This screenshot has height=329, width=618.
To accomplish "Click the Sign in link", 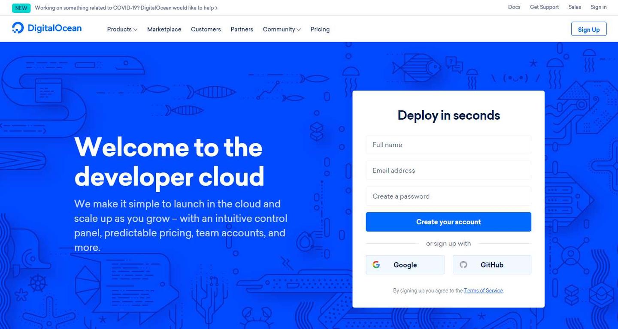I will pyautogui.click(x=599, y=7).
